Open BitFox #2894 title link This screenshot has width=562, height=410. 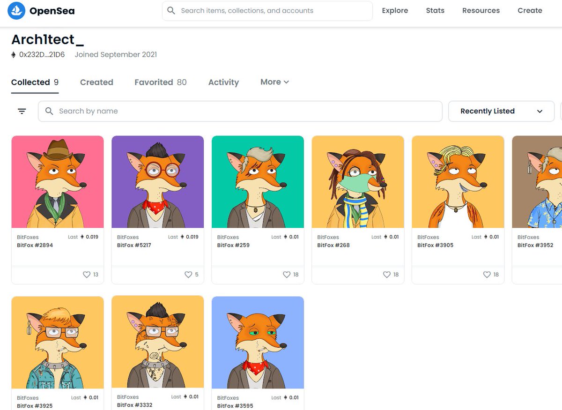coord(35,245)
